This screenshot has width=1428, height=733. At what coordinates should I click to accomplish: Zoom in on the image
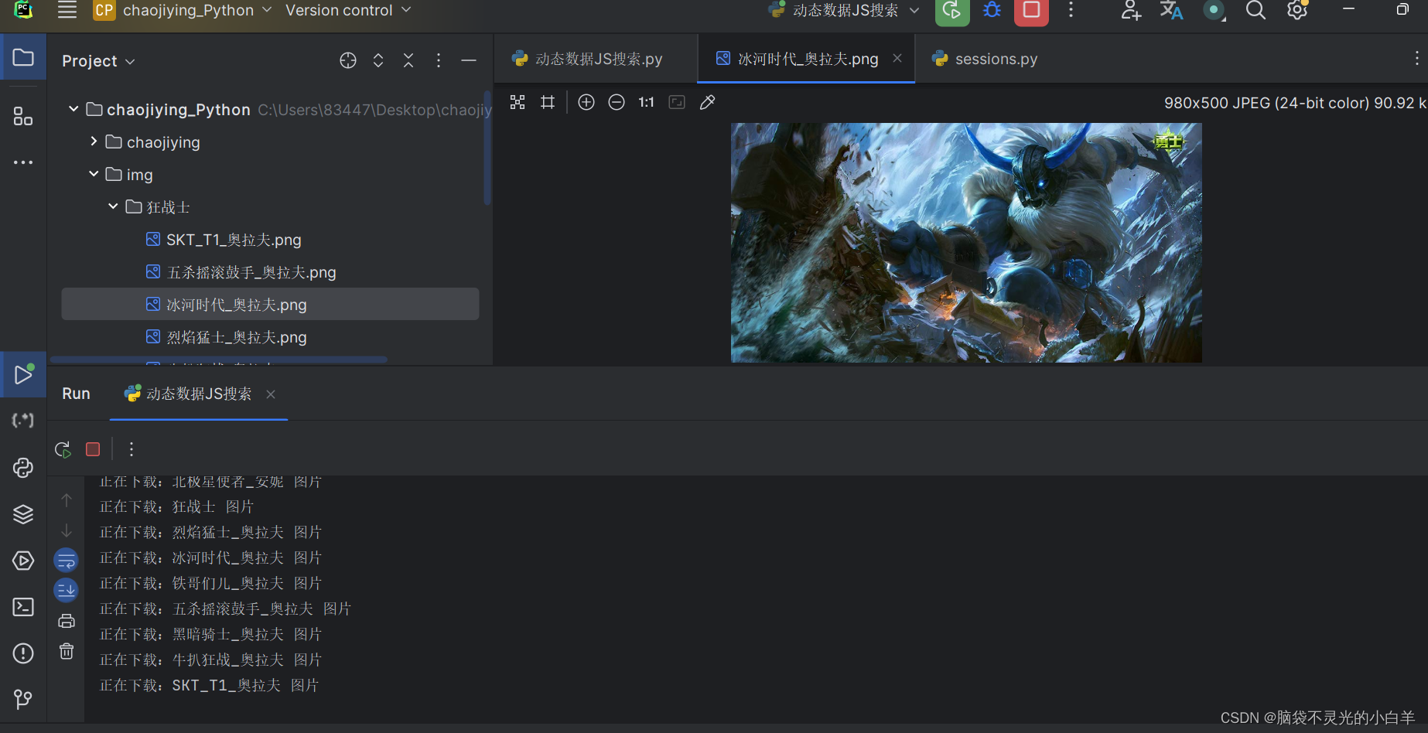coord(586,102)
